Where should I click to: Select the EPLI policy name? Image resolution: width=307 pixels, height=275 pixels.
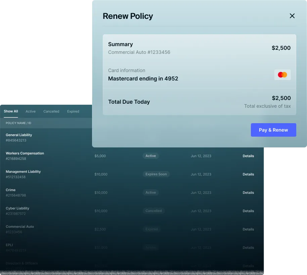(9, 245)
